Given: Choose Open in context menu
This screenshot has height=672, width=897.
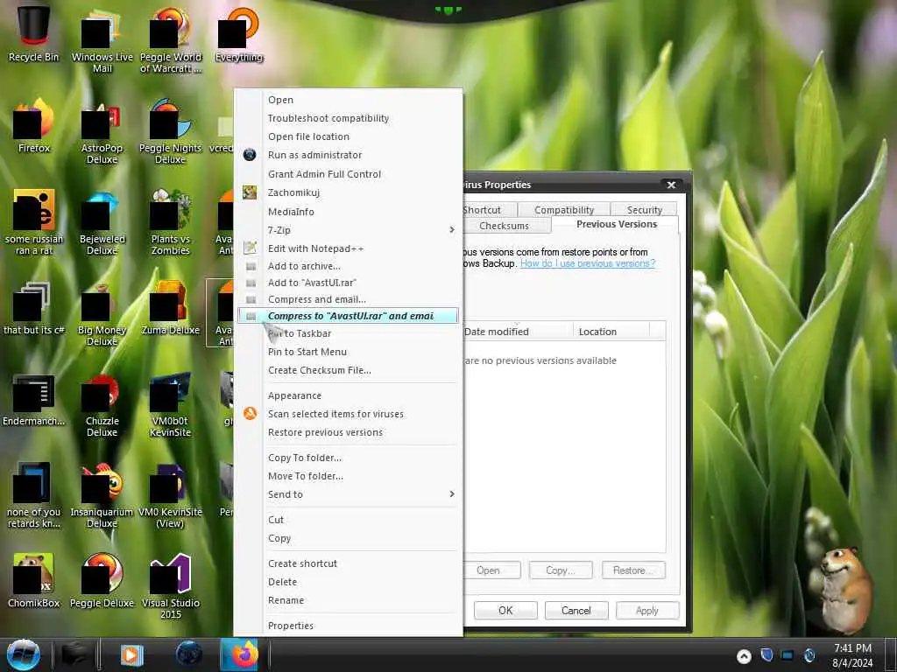Looking at the screenshot, I should pyautogui.click(x=348, y=100).
